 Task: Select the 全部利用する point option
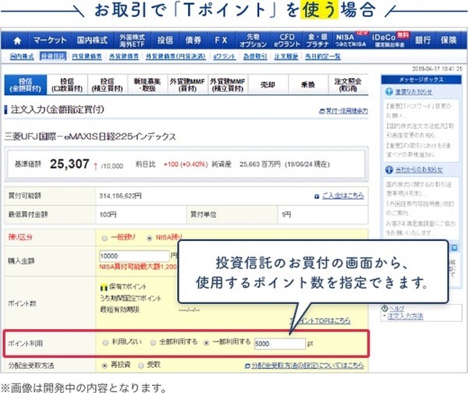(x=153, y=343)
